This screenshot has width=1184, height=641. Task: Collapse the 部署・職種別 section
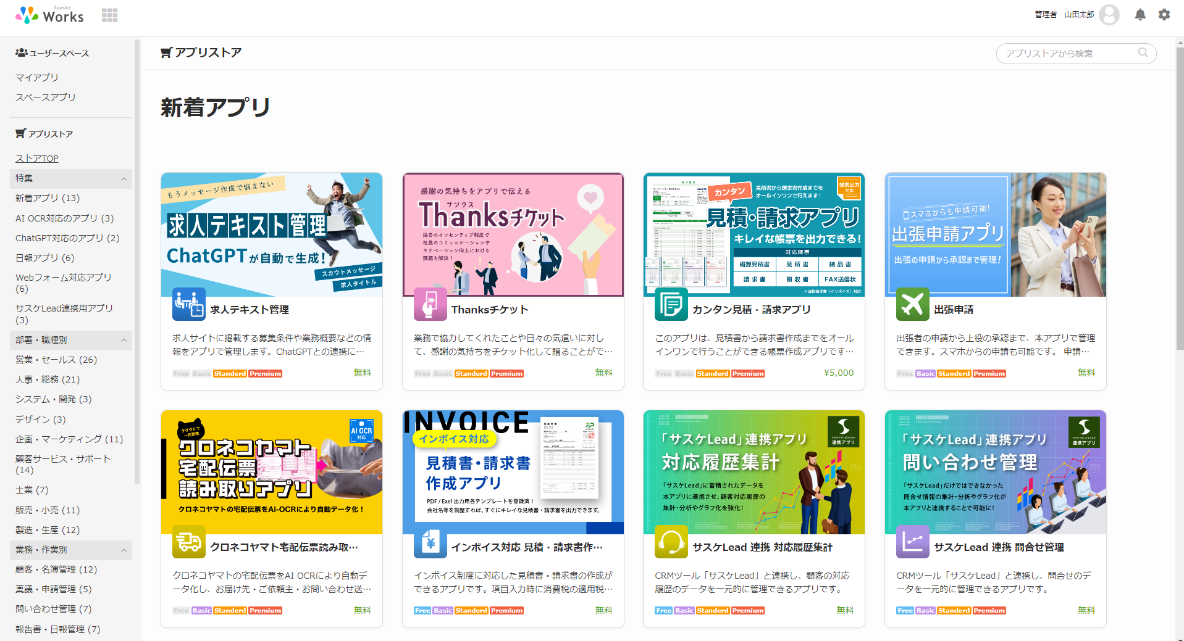[x=71, y=340]
